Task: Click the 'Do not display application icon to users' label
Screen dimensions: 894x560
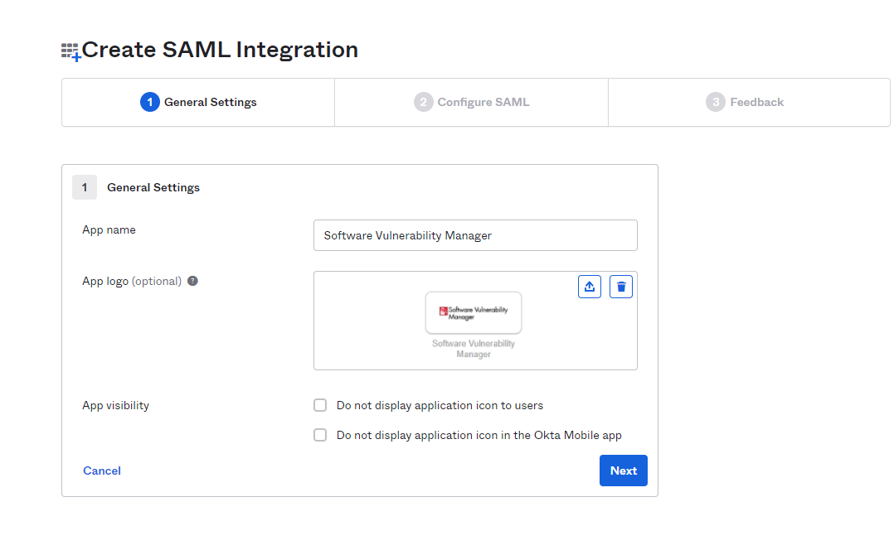Action: [x=440, y=406]
